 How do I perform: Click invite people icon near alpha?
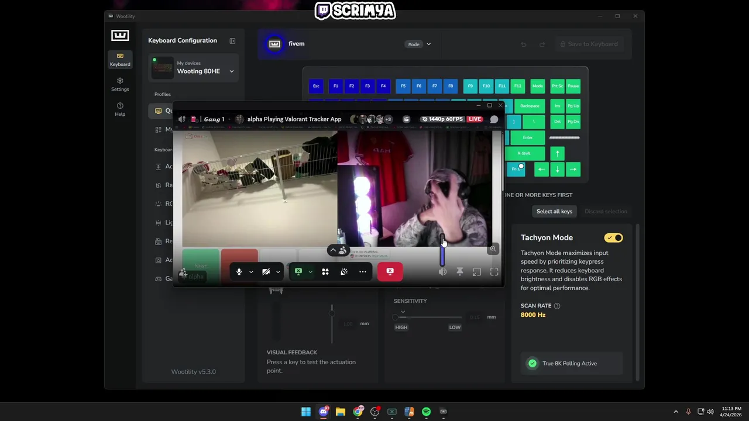pyautogui.click(x=183, y=272)
